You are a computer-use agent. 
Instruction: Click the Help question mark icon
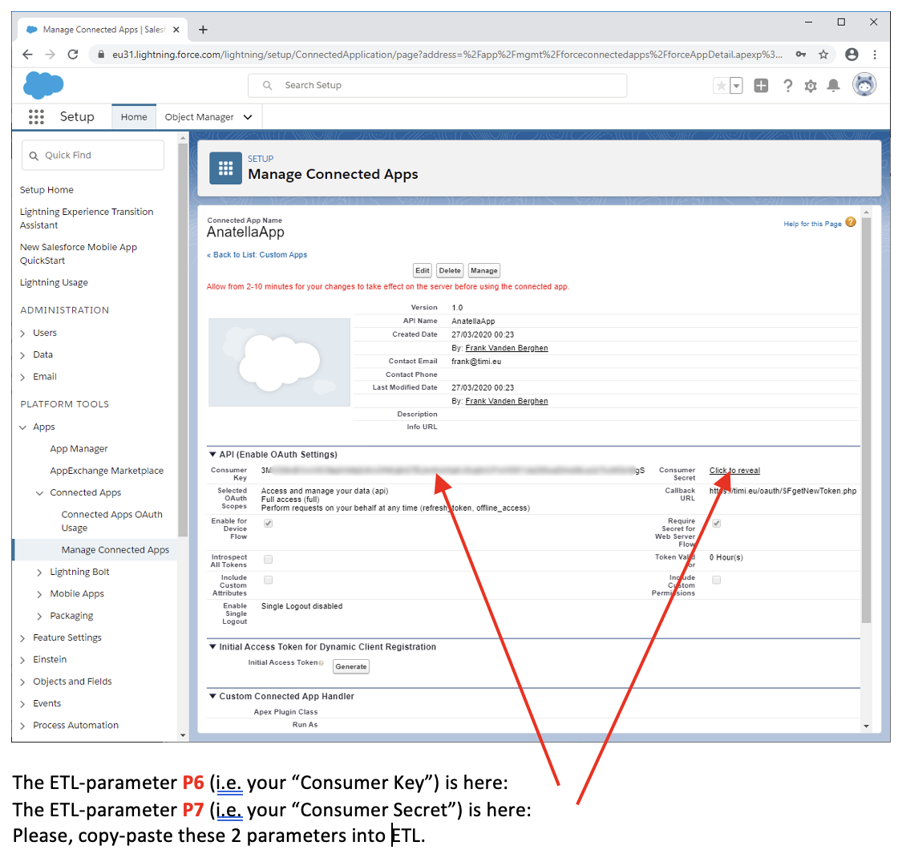tap(788, 86)
